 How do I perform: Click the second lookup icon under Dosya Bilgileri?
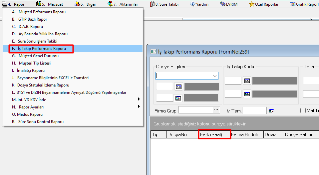[x=179, y=98]
